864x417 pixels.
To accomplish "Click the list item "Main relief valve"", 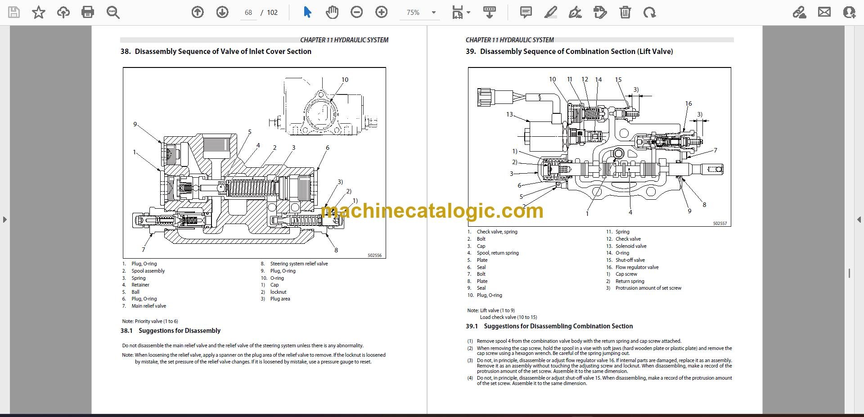I will (x=148, y=306).
